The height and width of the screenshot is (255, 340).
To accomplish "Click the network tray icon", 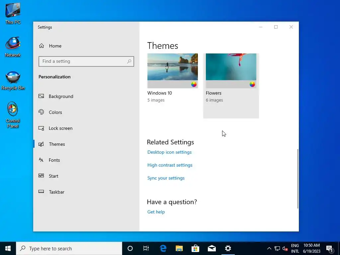I will point(277,248).
